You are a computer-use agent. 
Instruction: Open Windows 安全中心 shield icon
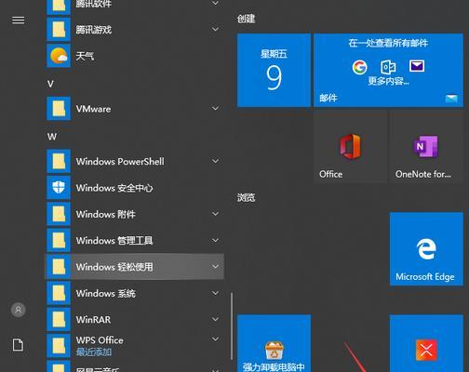pos(59,188)
